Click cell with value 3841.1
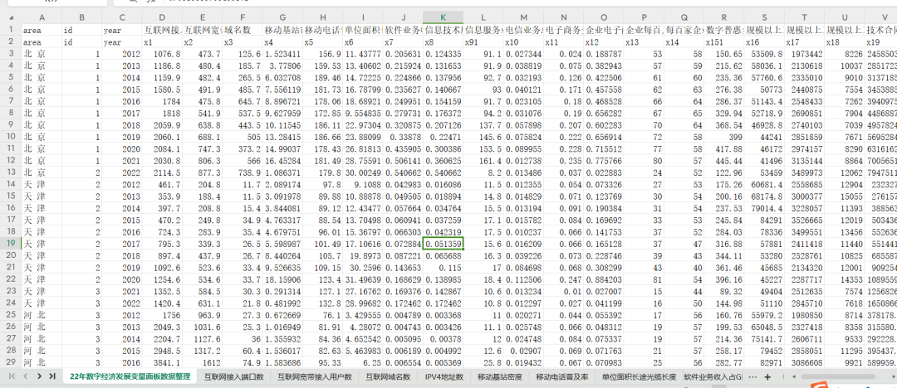Screen dimensions: 897x388 pos(162,361)
